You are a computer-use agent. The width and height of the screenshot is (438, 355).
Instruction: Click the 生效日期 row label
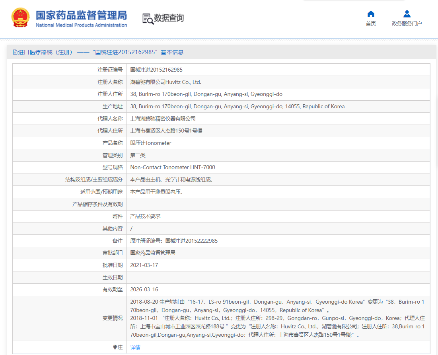[113, 277]
